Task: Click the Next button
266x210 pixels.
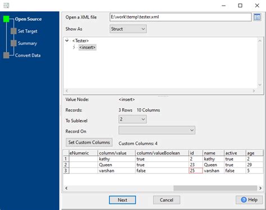Action: click(122, 200)
